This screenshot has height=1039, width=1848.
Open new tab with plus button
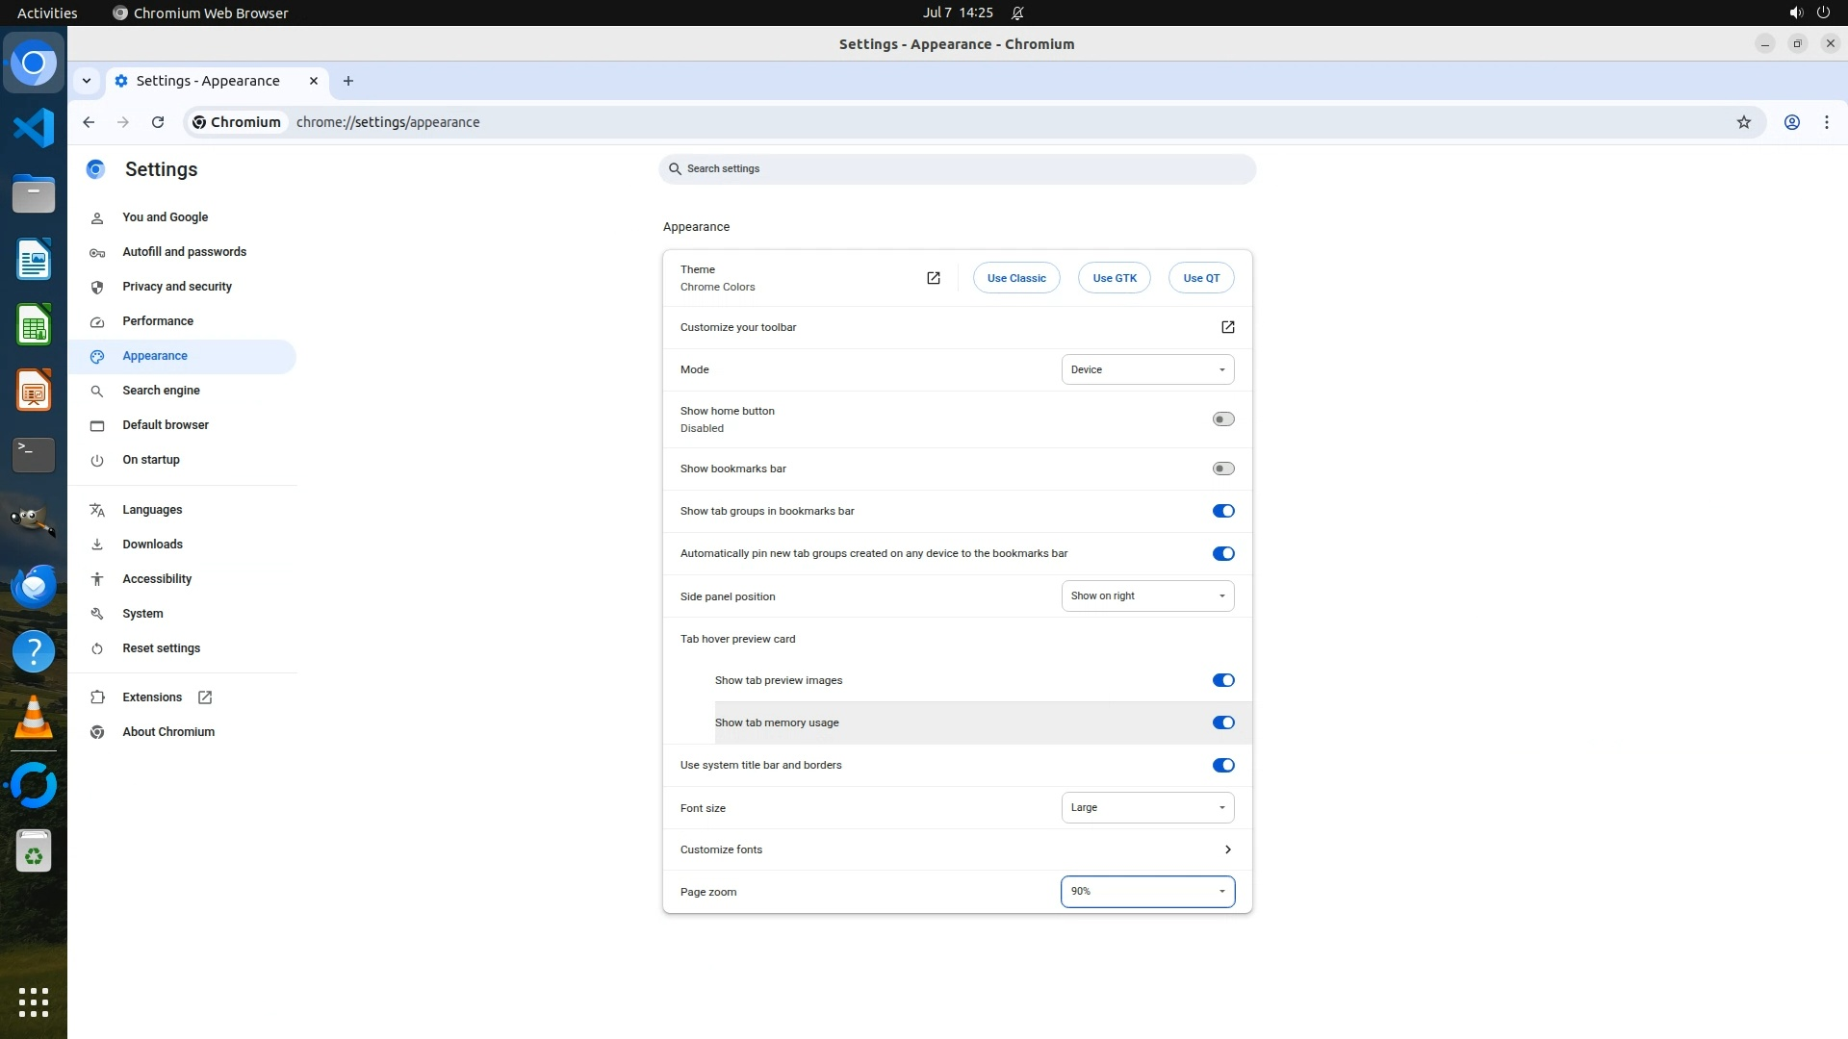point(348,81)
